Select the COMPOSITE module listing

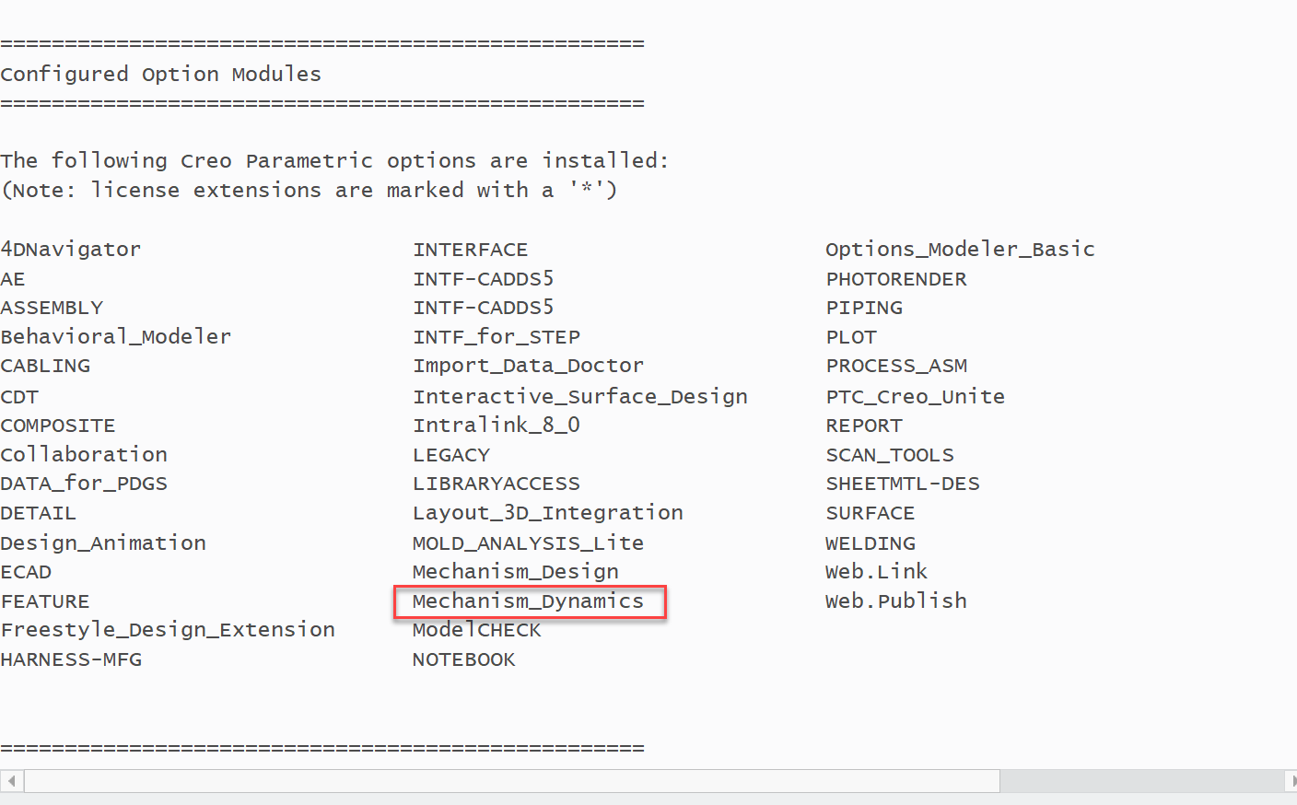click(x=57, y=425)
